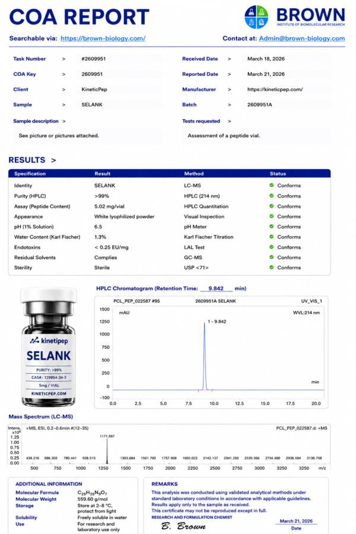Click the LAL Test method cell

(195, 247)
